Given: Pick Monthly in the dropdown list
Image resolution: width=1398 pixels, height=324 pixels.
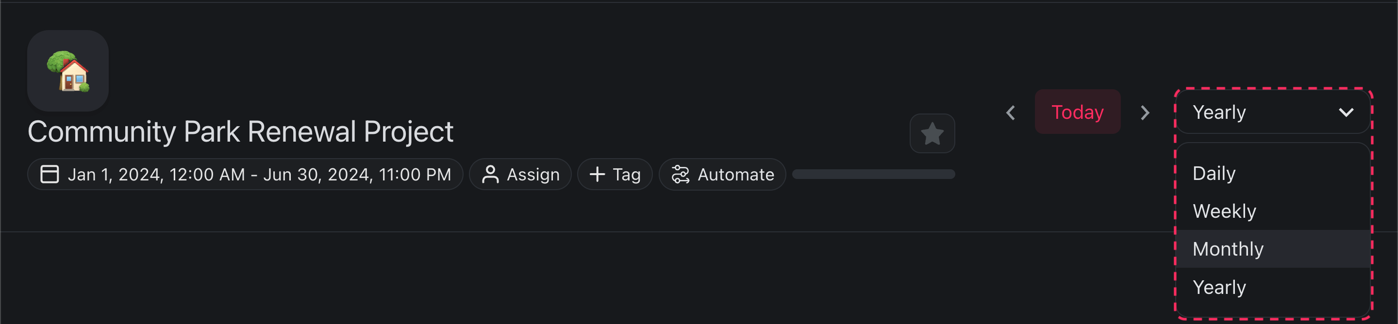Looking at the screenshot, I should click(x=1228, y=249).
